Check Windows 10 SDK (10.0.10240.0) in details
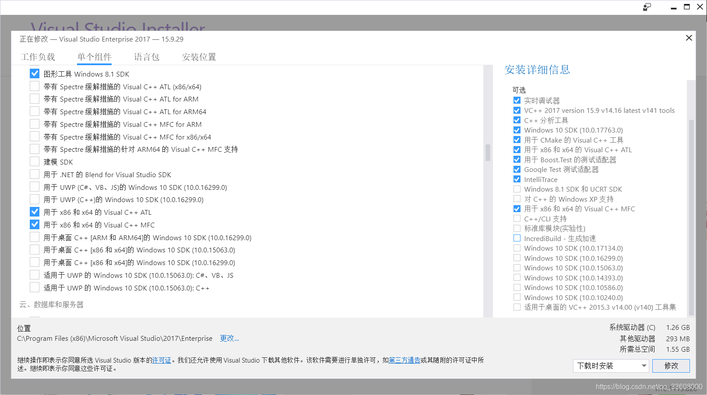Screen dimensions: 707x395 pyautogui.click(x=517, y=297)
